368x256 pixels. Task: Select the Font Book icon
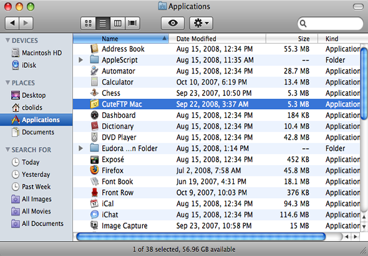(94, 181)
